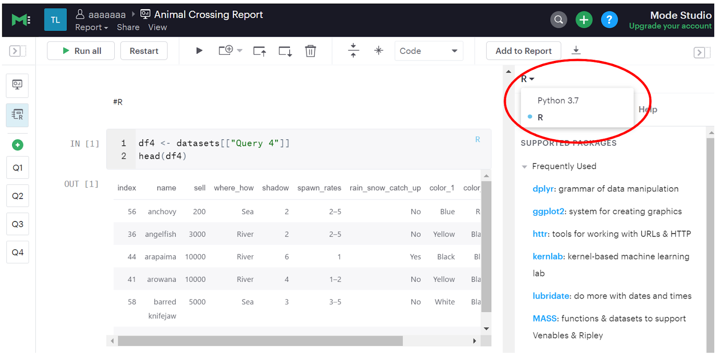717x361 pixels.
Task: Open the Q3 query tab
Action: [x=17, y=224]
